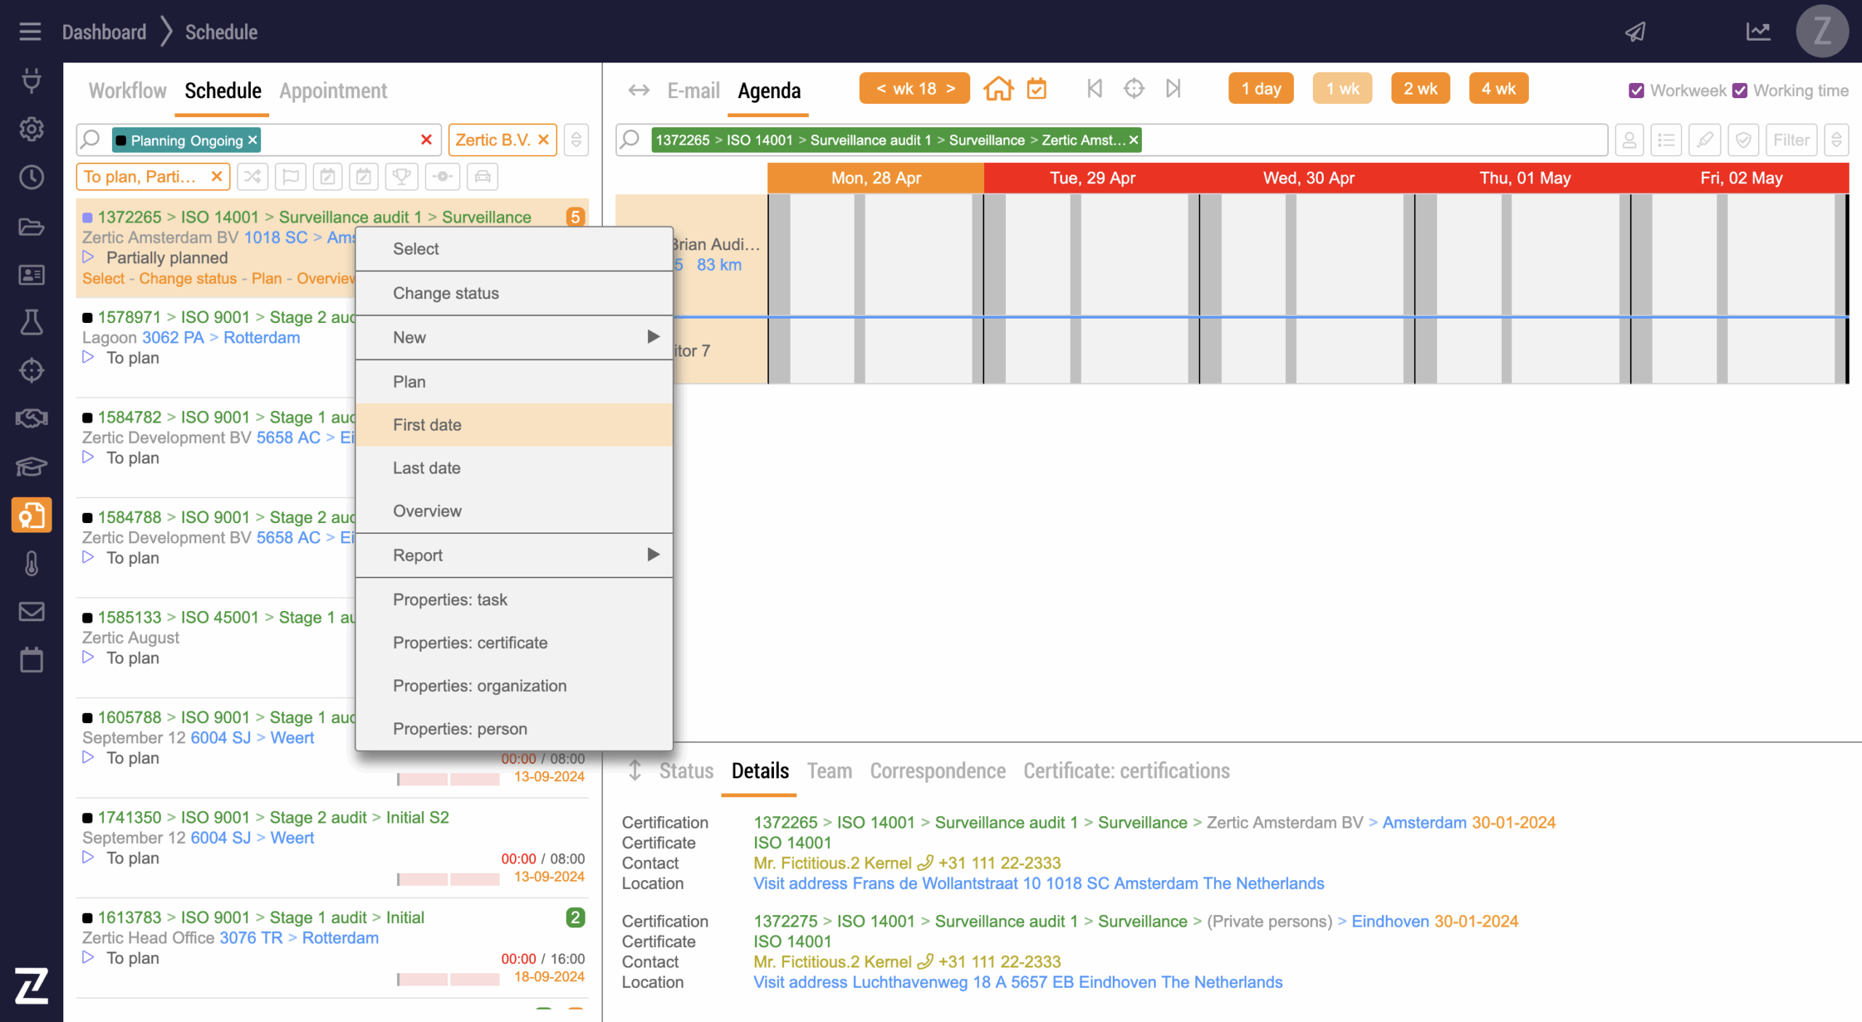Click the calendar check icon beside home
The image size is (1862, 1022).
pyautogui.click(x=1036, y=89)
